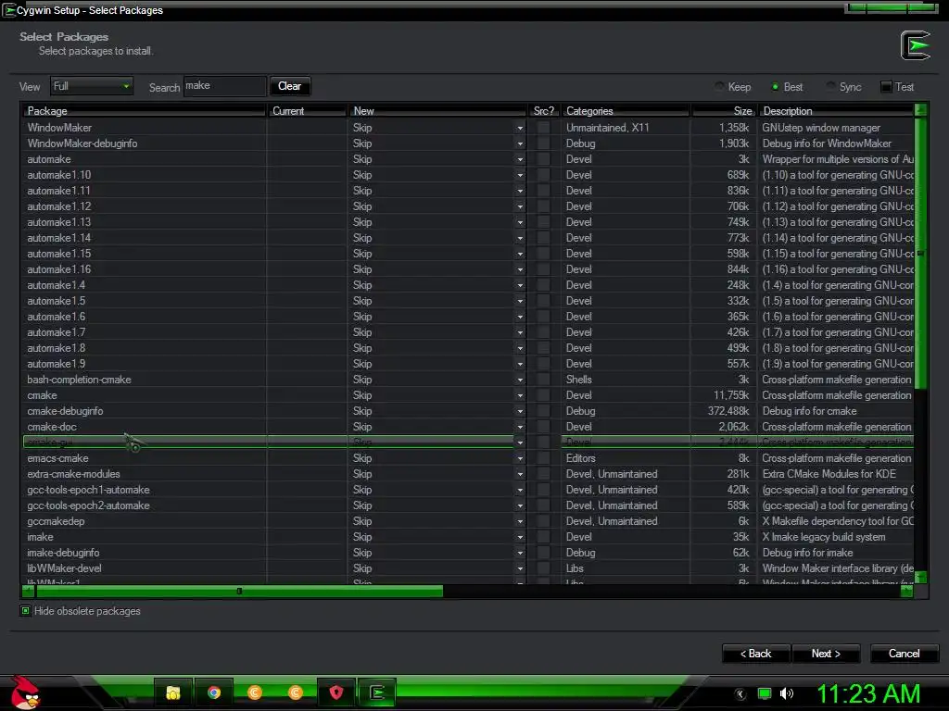Check Src box for WindowMaker row

(543, 128)
